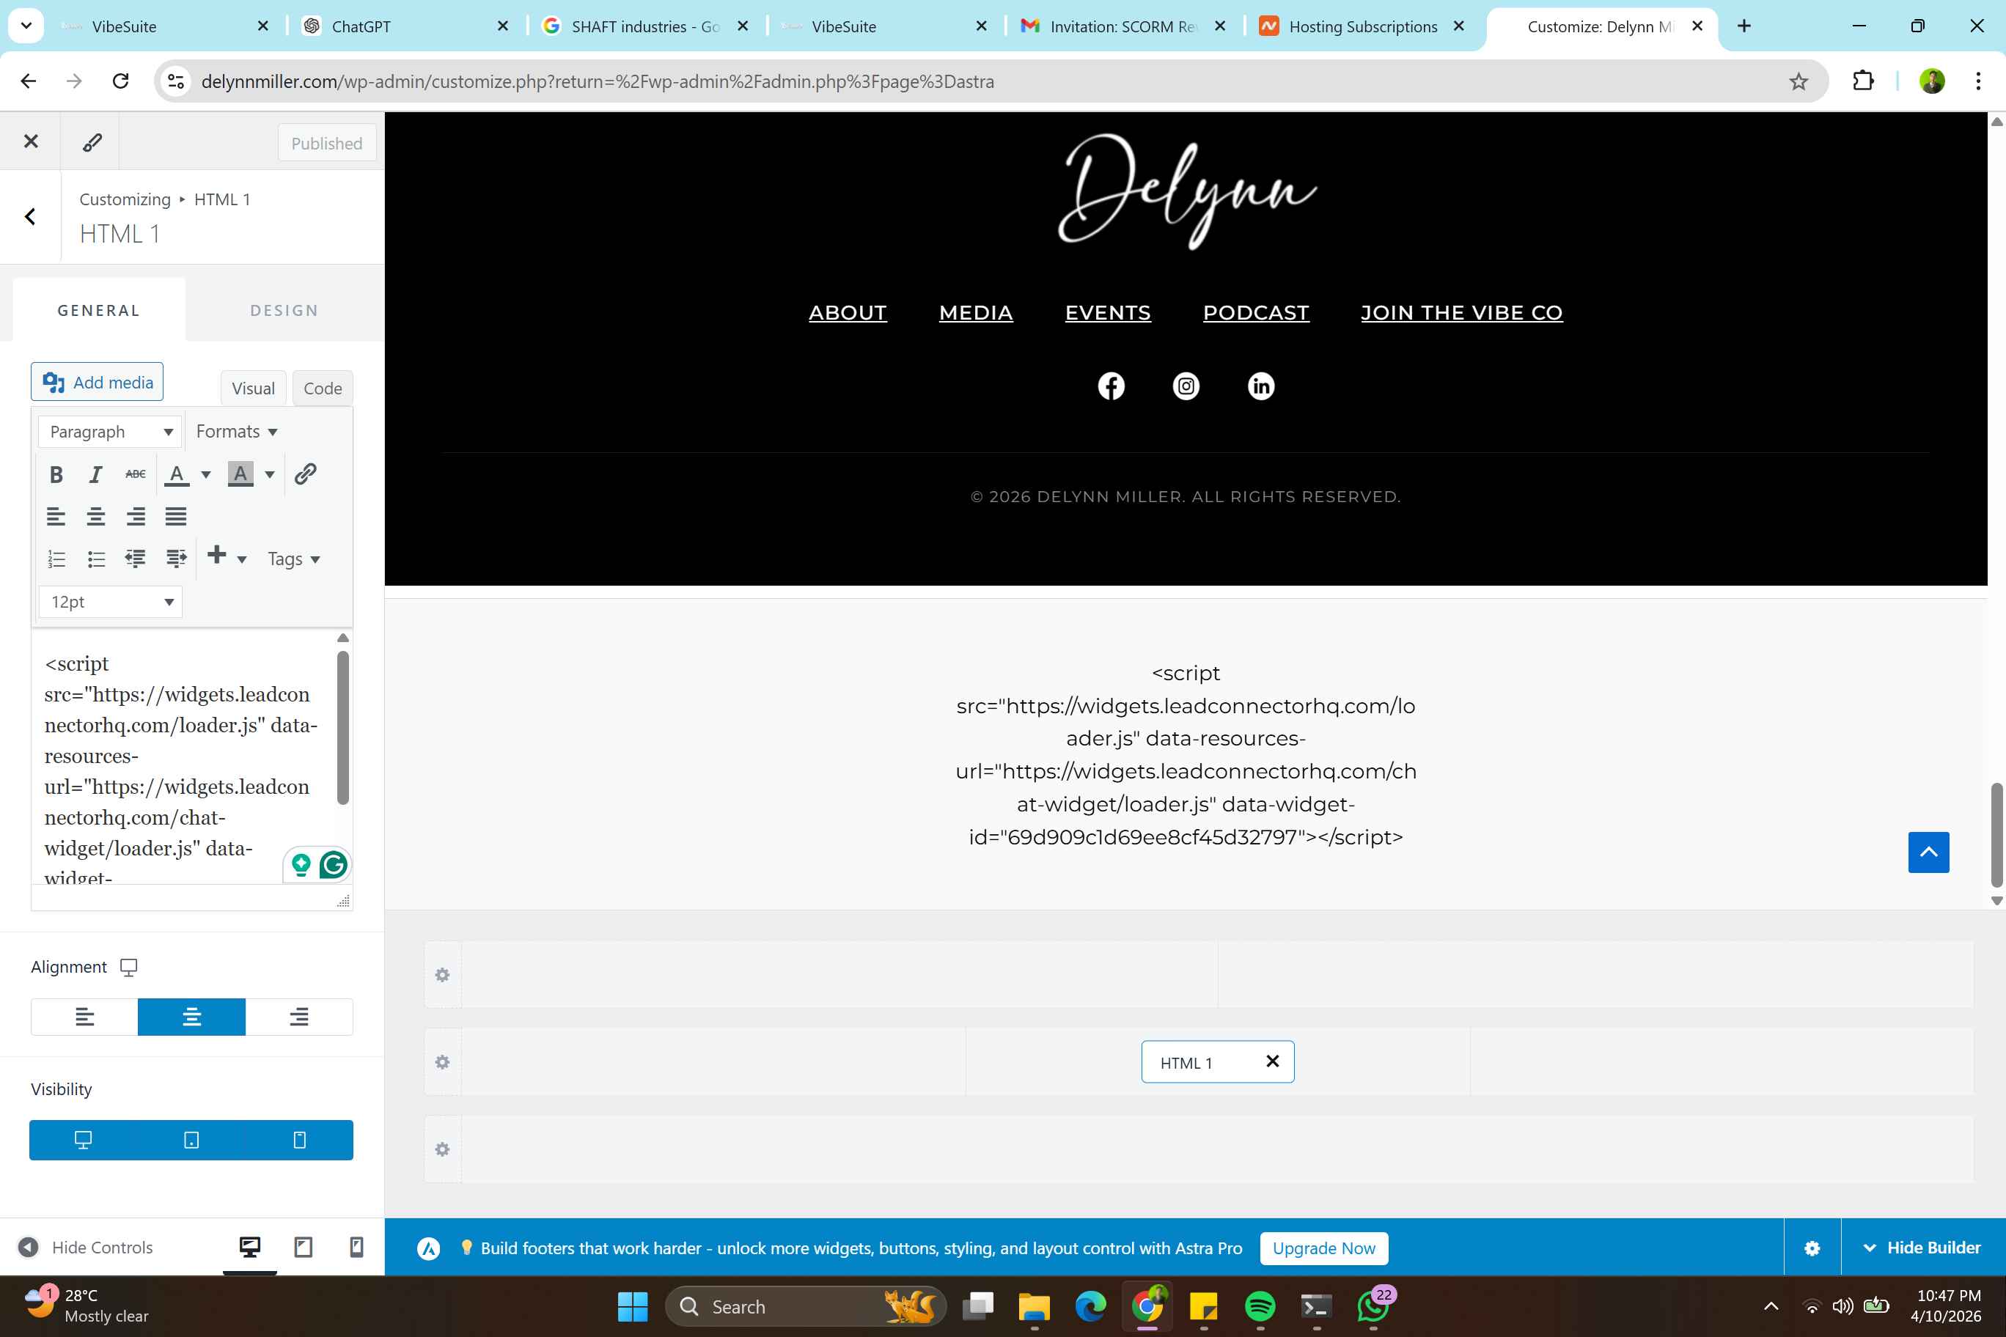Open the Instagram social icon

coord(1186,386)
